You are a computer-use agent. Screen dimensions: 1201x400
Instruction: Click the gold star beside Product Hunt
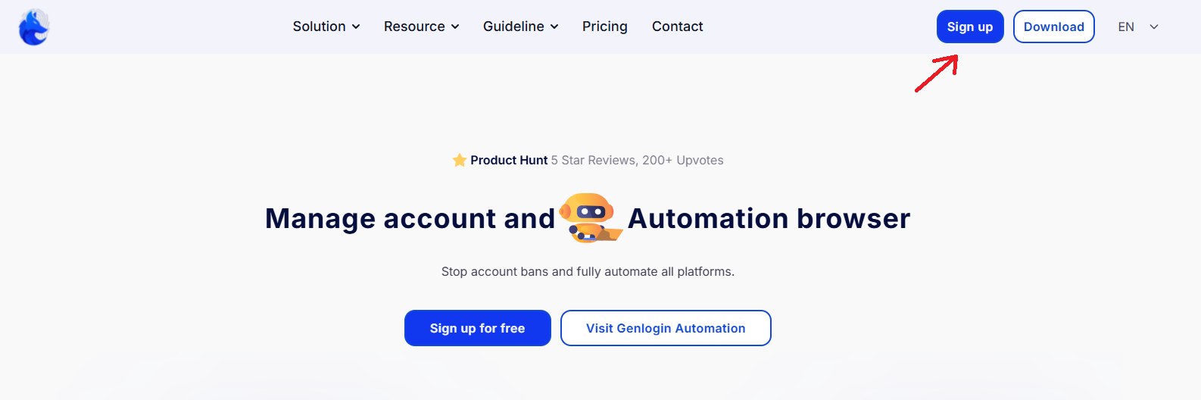tap(459, 160)
